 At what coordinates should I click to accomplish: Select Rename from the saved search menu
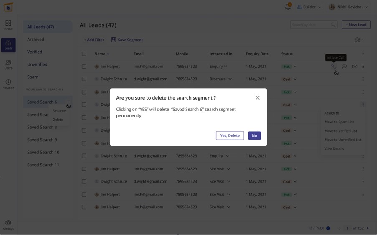pyautogui.click(x=59, y=111)
